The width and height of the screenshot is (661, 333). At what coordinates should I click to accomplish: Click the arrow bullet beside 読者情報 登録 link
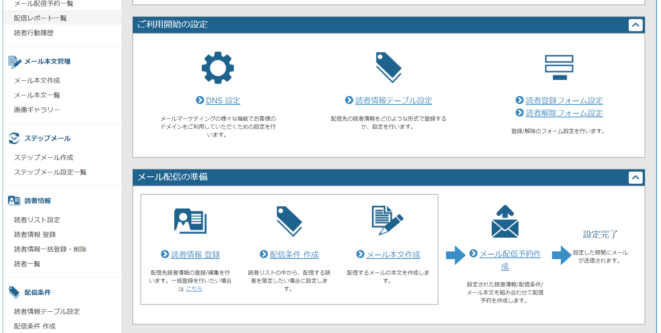point(165,254)
